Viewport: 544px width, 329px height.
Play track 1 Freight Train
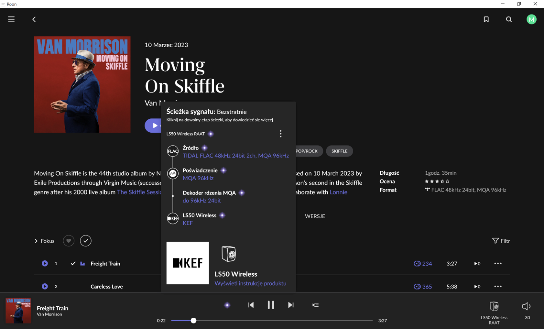coord(45,263)
